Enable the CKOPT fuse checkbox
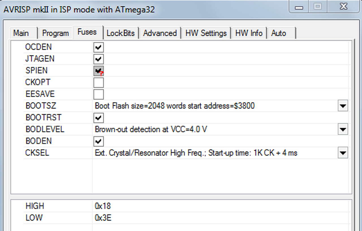 (99, 83)
